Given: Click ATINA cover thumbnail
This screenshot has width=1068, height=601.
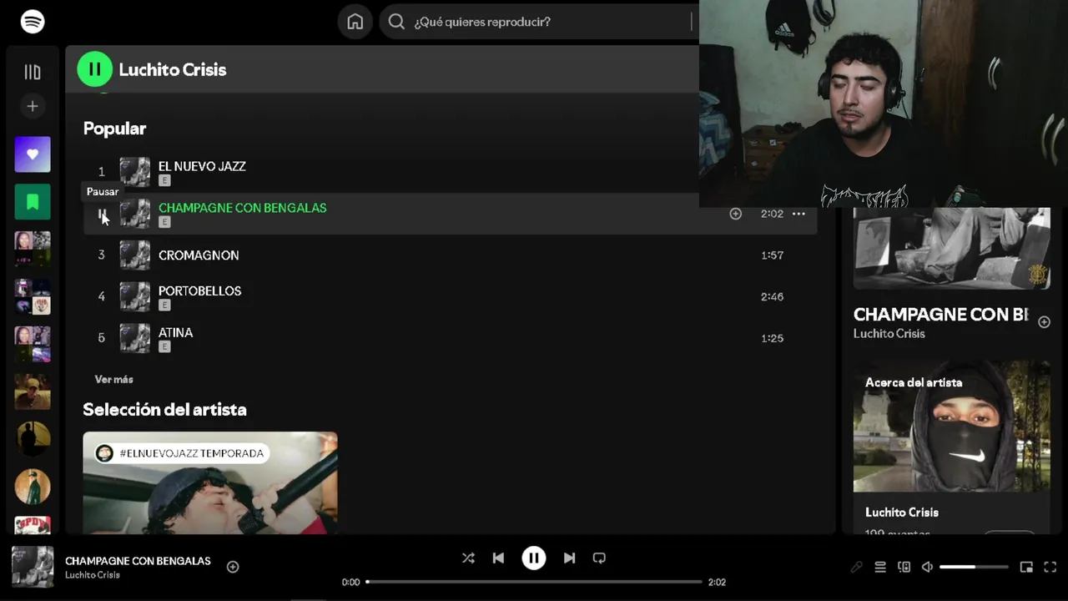Looking at the screenshot, I should [135, 338].
